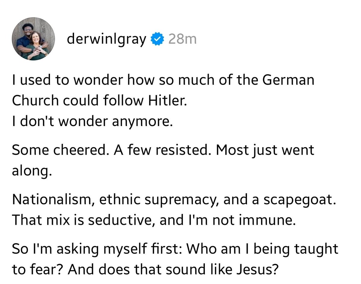This screenshot has height=284, width=361.
Task: Click the line starting 'So I'm asking myself first'
Action: pyautogui.click(x=175, y=249)
